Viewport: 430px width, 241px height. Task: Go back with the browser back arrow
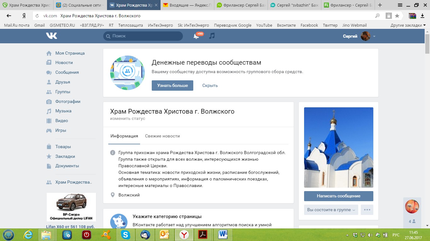click(x=9, y=16)
